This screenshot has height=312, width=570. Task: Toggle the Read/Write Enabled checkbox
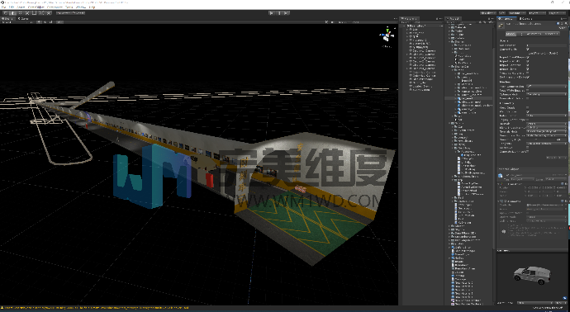pyautogui.click(x=528, y=91)
